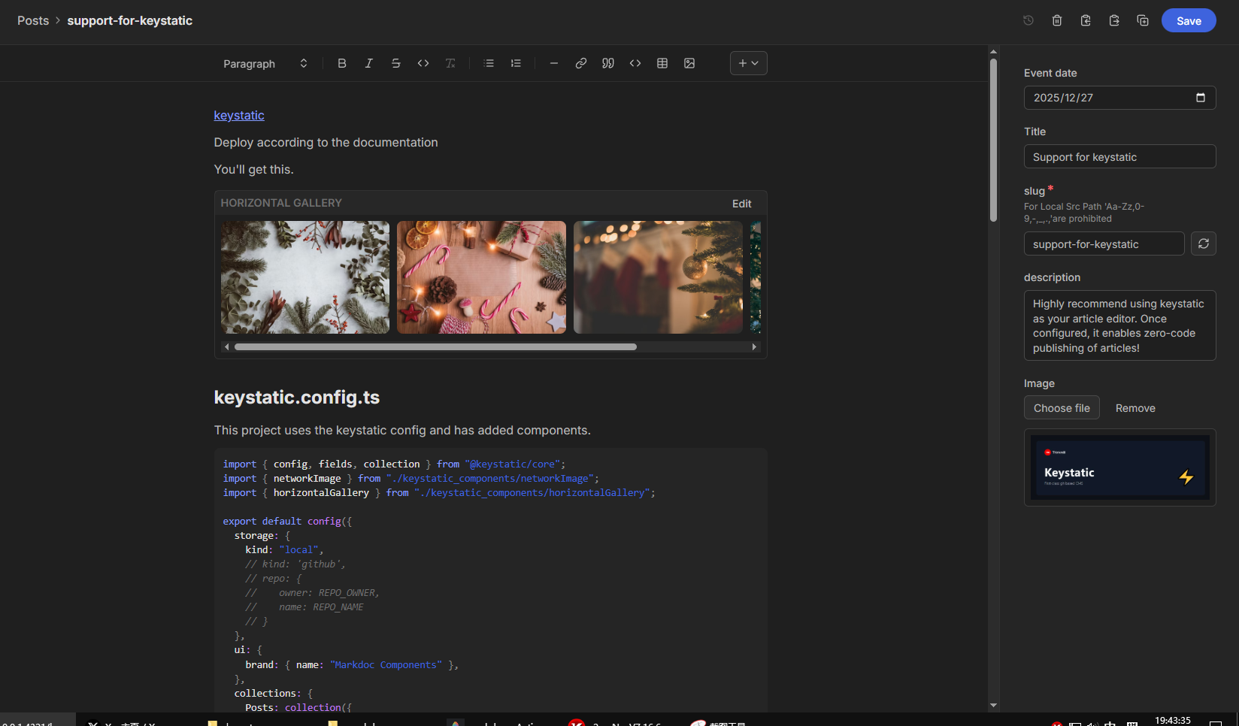Image resolution: width=1239 pixels, height=726 pixels.
Task: Click the insert image icon
Action: [x=689, y=63]
